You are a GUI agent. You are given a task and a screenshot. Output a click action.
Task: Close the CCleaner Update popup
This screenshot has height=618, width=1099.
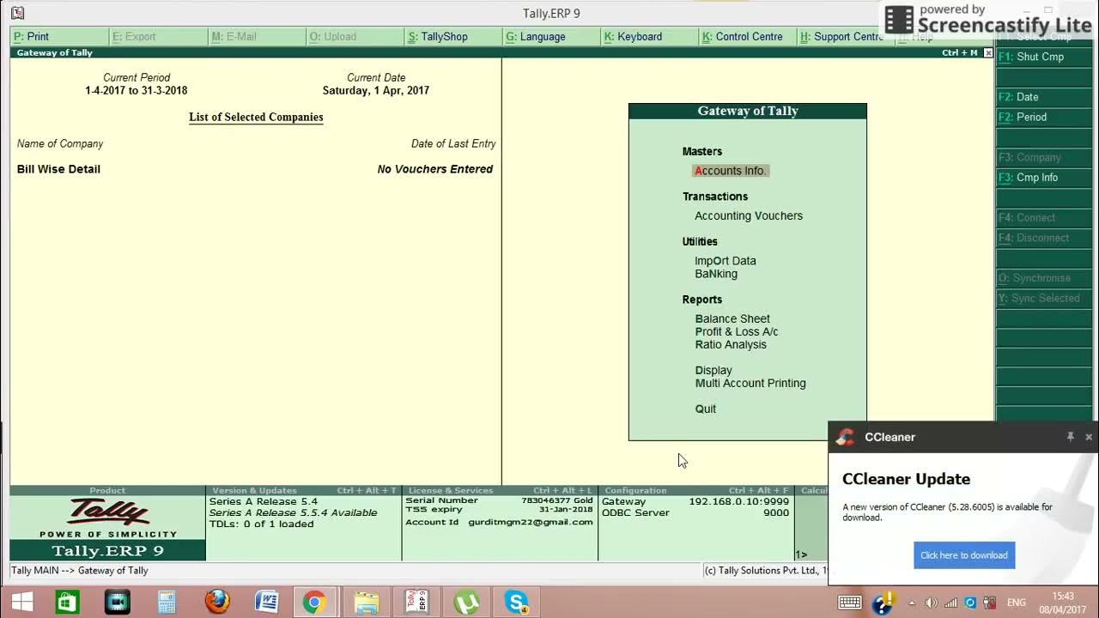pos(1089,437)
